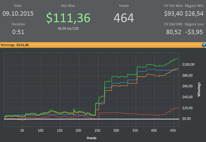The width and height of the screenshot is (206, 142).
Task: Click the Net Won column label
Action: point(68,6)
